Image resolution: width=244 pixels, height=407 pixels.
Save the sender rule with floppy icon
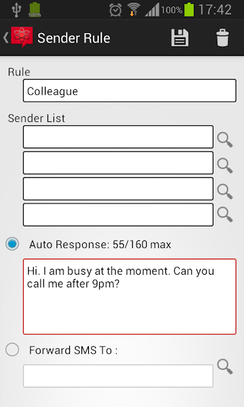tap(180, 38)
